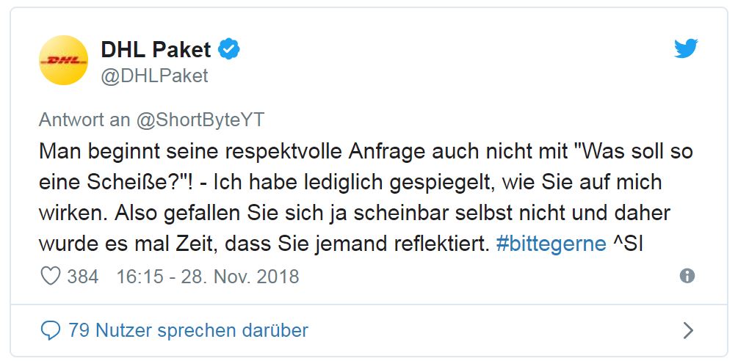Image resolution: width=738 pixels, height=361 pixels.
Task: Expand the conversation with the right chevron
Action: click(x=688, y=330)
